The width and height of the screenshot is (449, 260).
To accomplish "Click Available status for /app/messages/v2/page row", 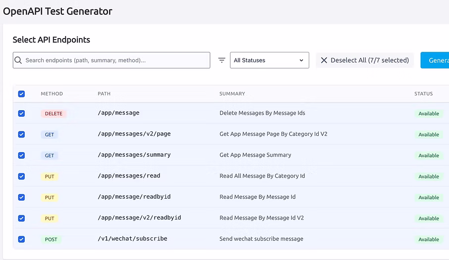I will [429, 134].
